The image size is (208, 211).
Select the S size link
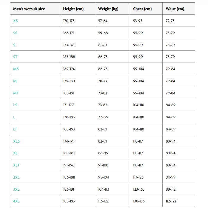pos(14,45)
